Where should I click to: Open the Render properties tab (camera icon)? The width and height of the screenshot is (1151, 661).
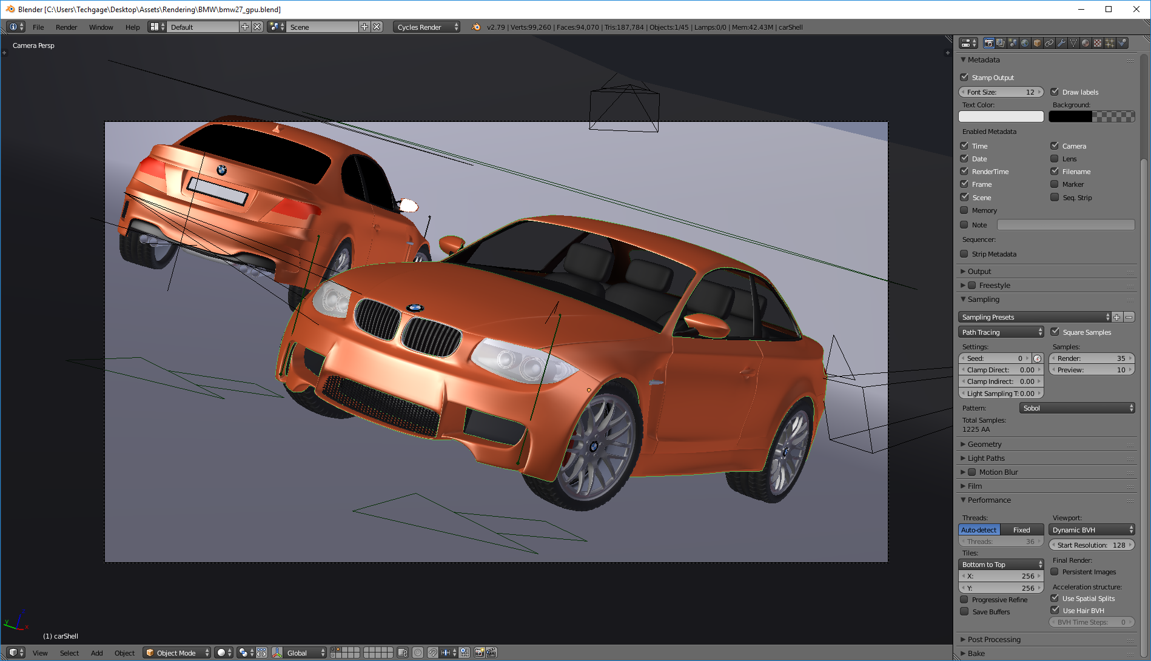point(989,43)
